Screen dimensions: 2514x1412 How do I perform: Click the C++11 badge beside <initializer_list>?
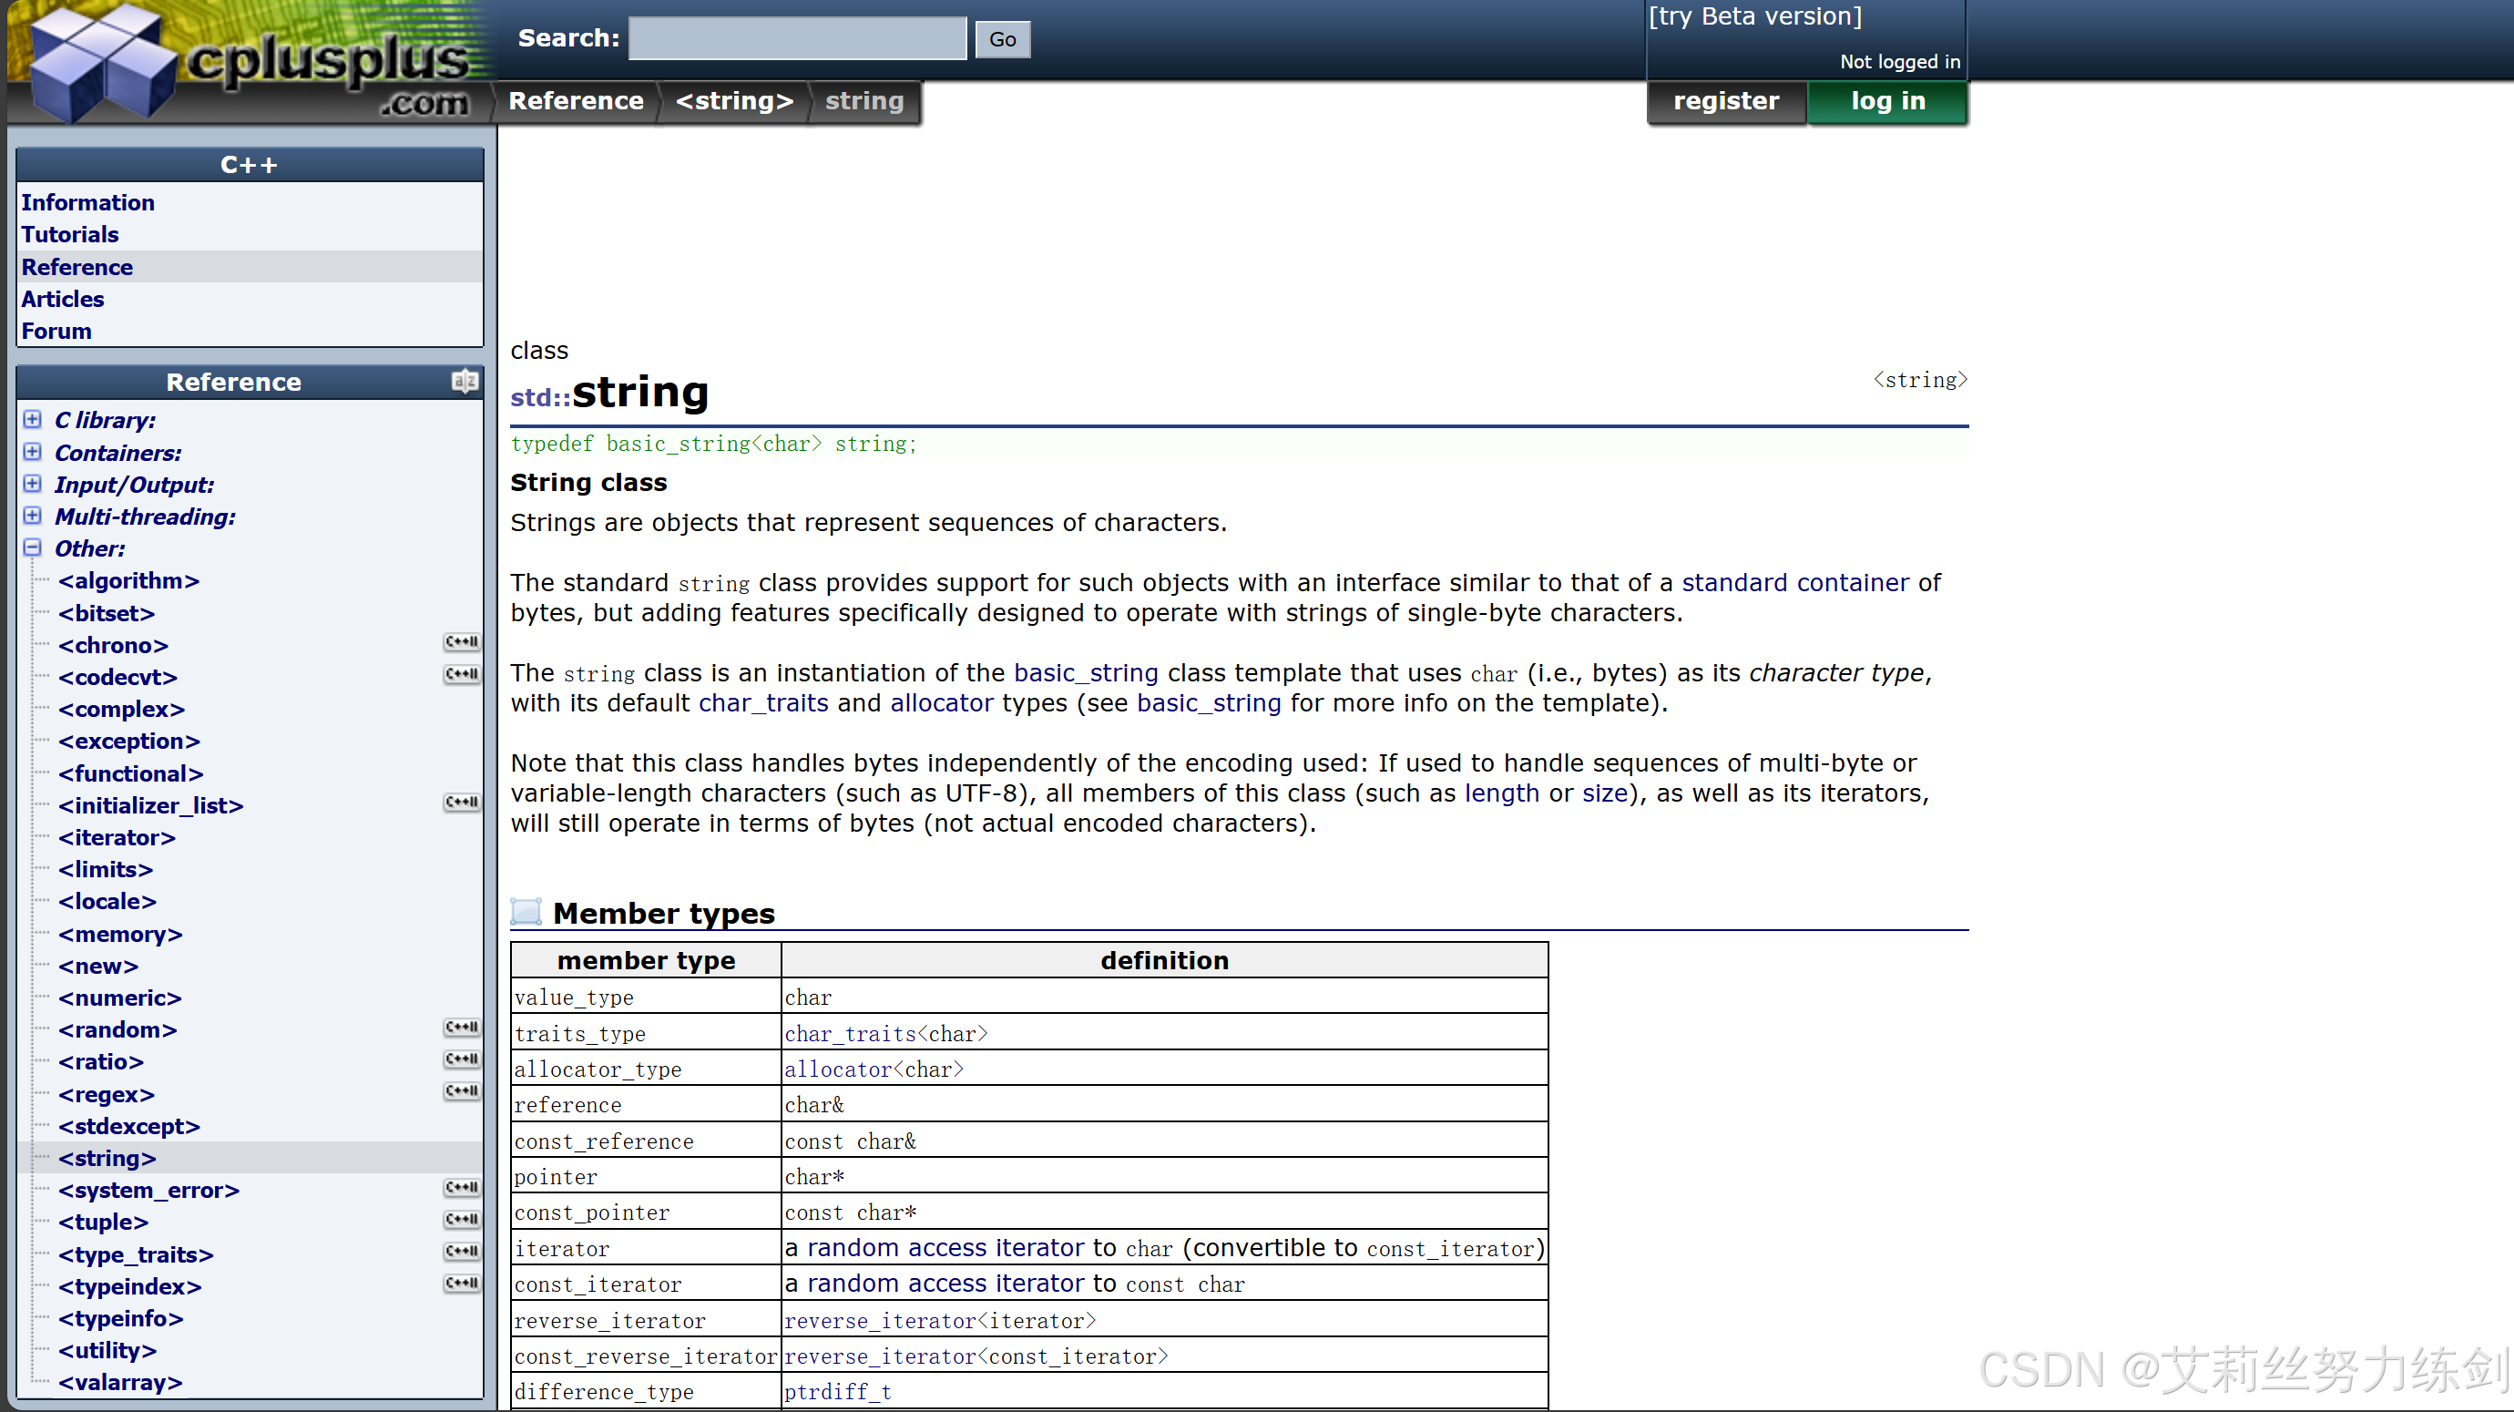(x=461, y=803)
